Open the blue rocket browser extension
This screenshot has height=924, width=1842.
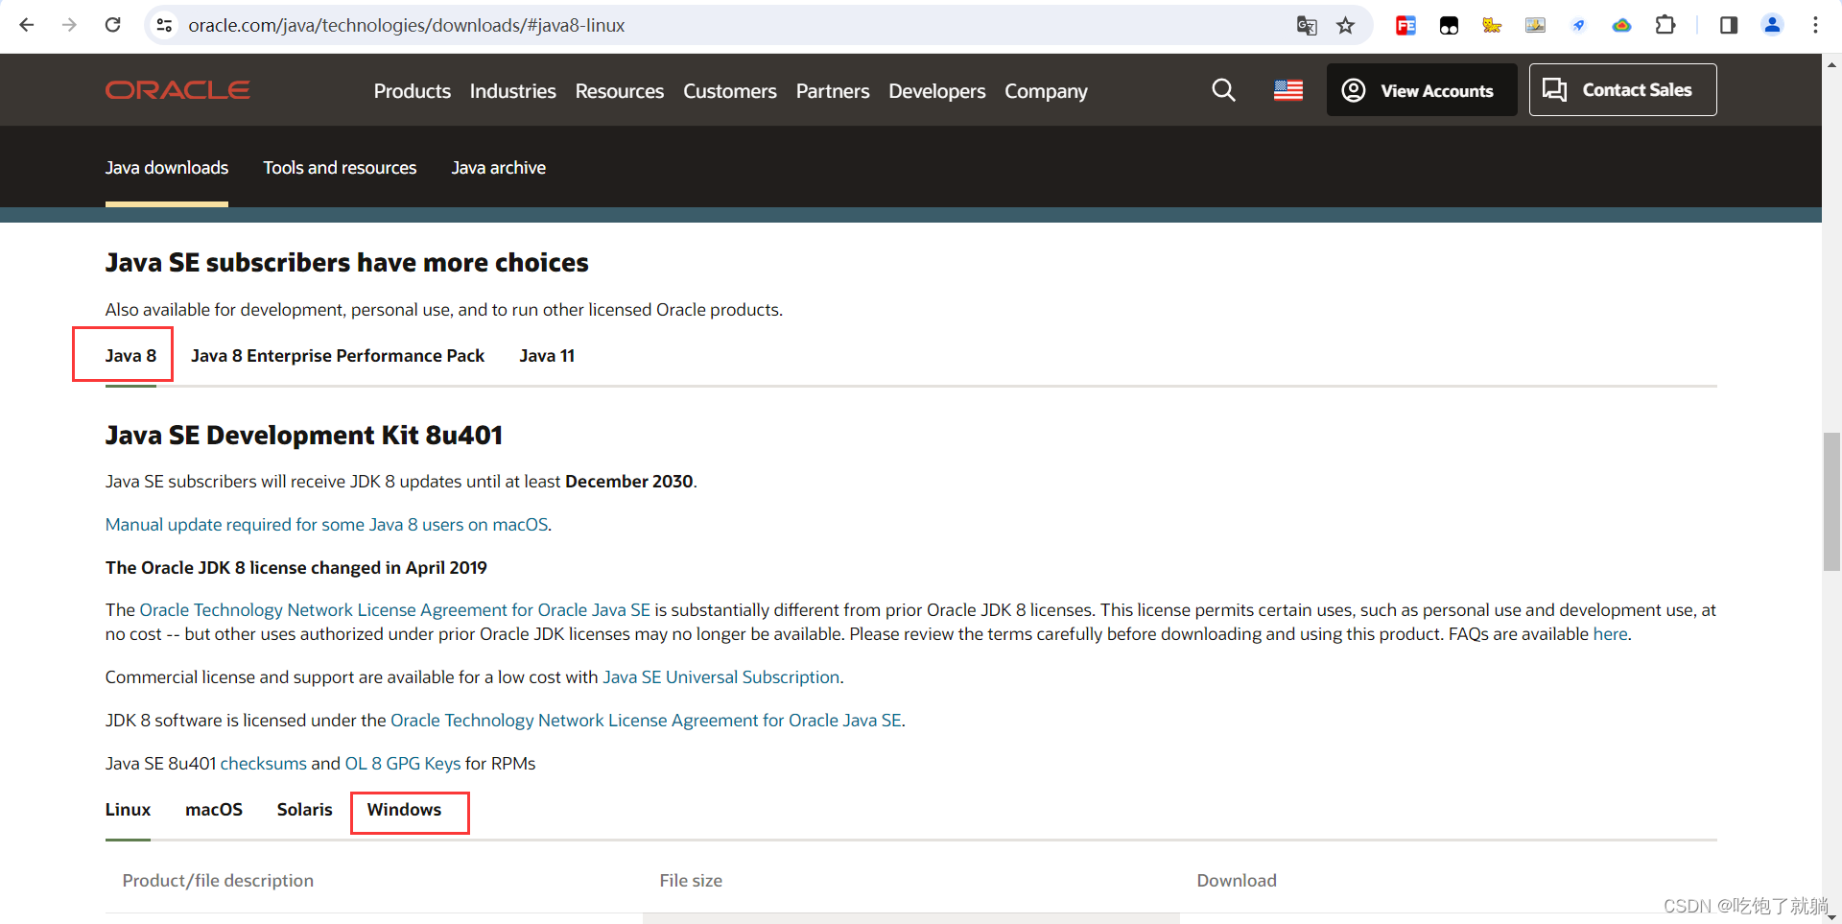pyautogui.click(x=1578, y=25)
